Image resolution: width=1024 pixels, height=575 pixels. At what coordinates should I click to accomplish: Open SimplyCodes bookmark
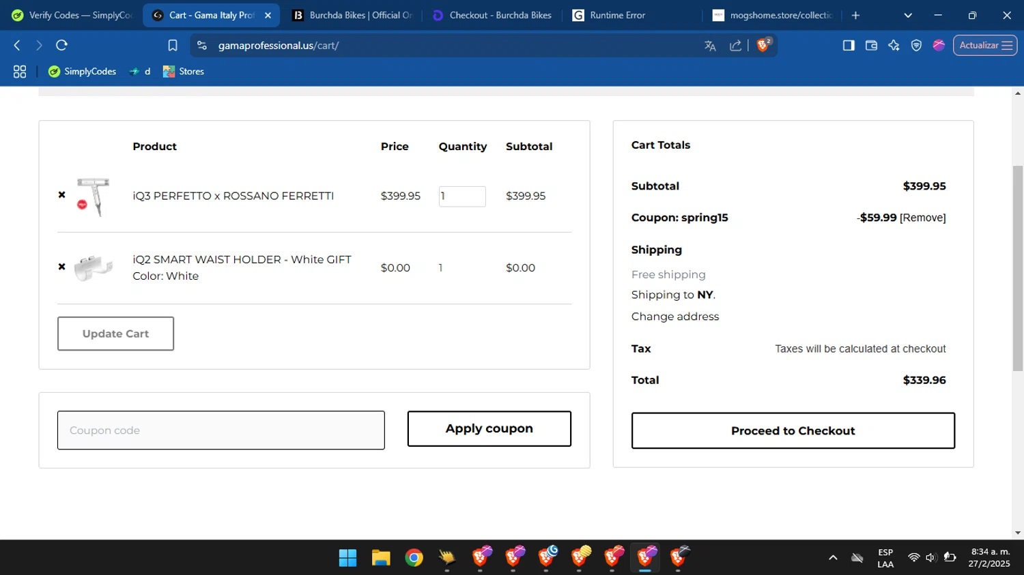pos(82,72)
